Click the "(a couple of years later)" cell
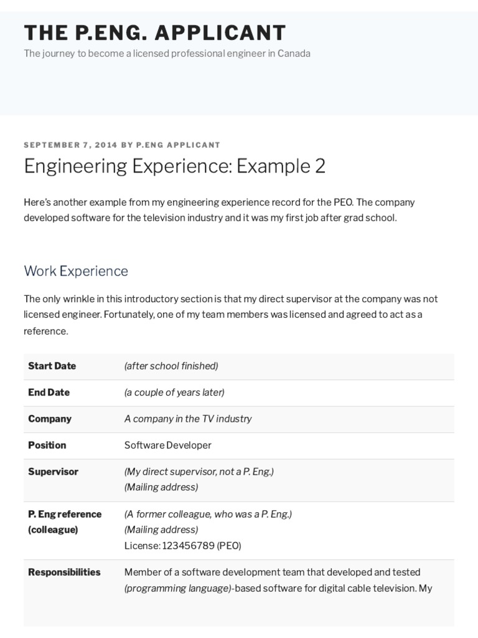Viewport: 478px width, 638px height. pos(174,393)
